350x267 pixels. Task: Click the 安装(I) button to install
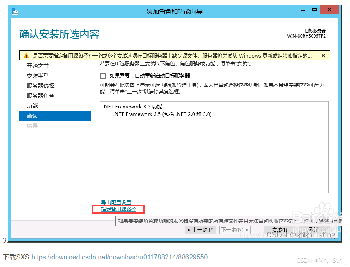tap(279, 229)
